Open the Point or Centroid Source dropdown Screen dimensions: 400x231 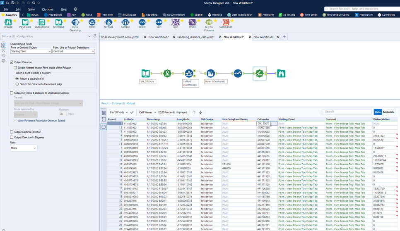tap(31, 52)
